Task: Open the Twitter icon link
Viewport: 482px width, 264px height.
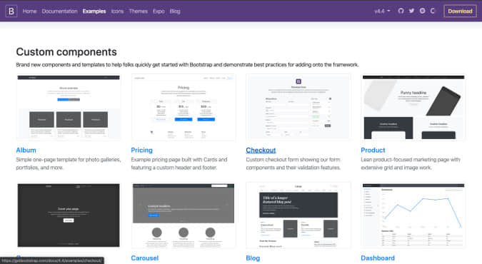Action: tap(411, 11)
